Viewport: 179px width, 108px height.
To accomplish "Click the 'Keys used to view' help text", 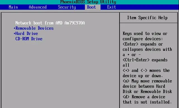I will (x=145, y=34).
